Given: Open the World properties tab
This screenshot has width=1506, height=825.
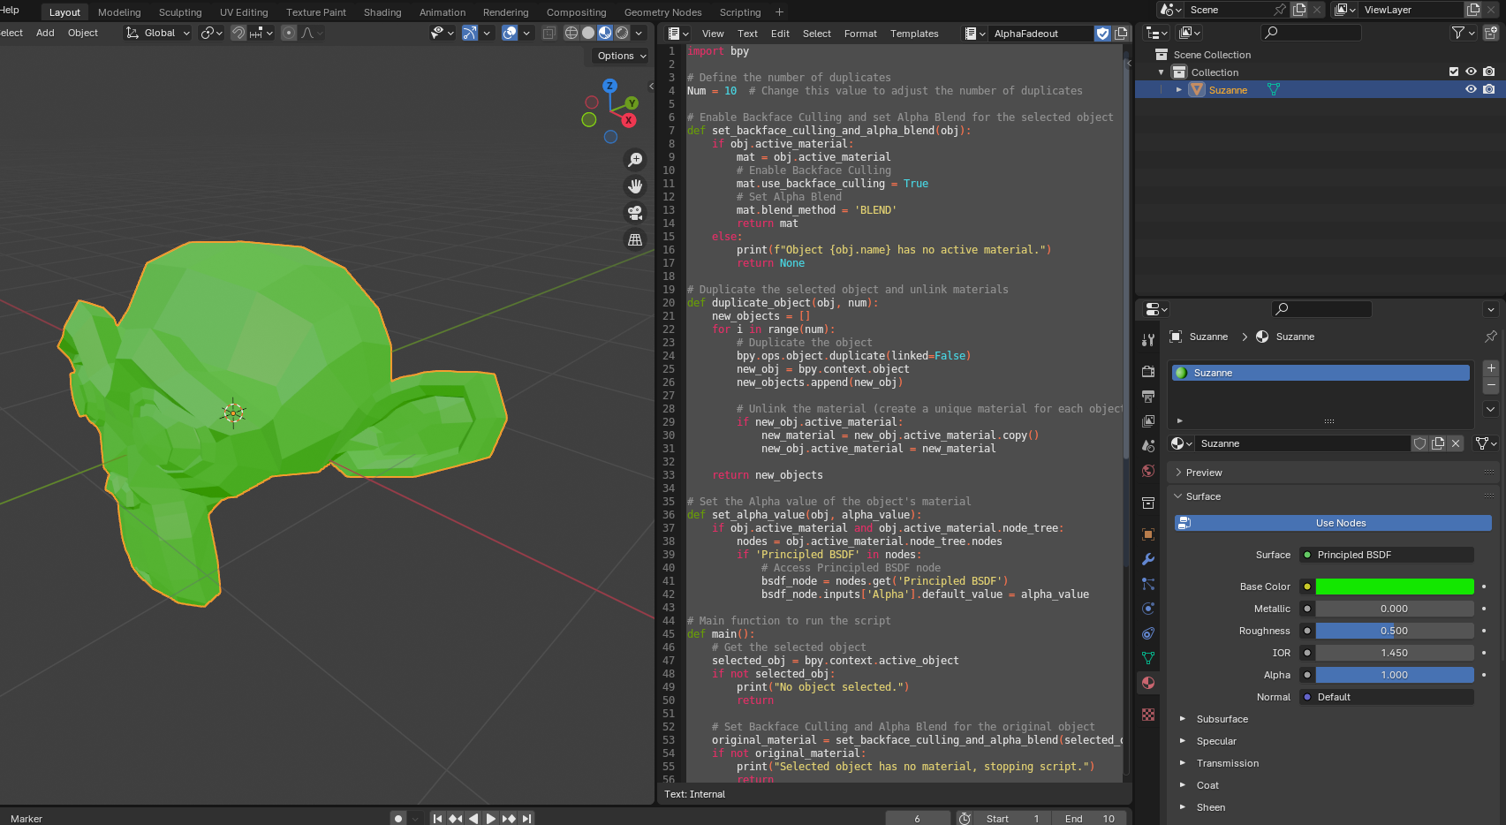Looking at the screenshot, I should (x=1148, y=471).
